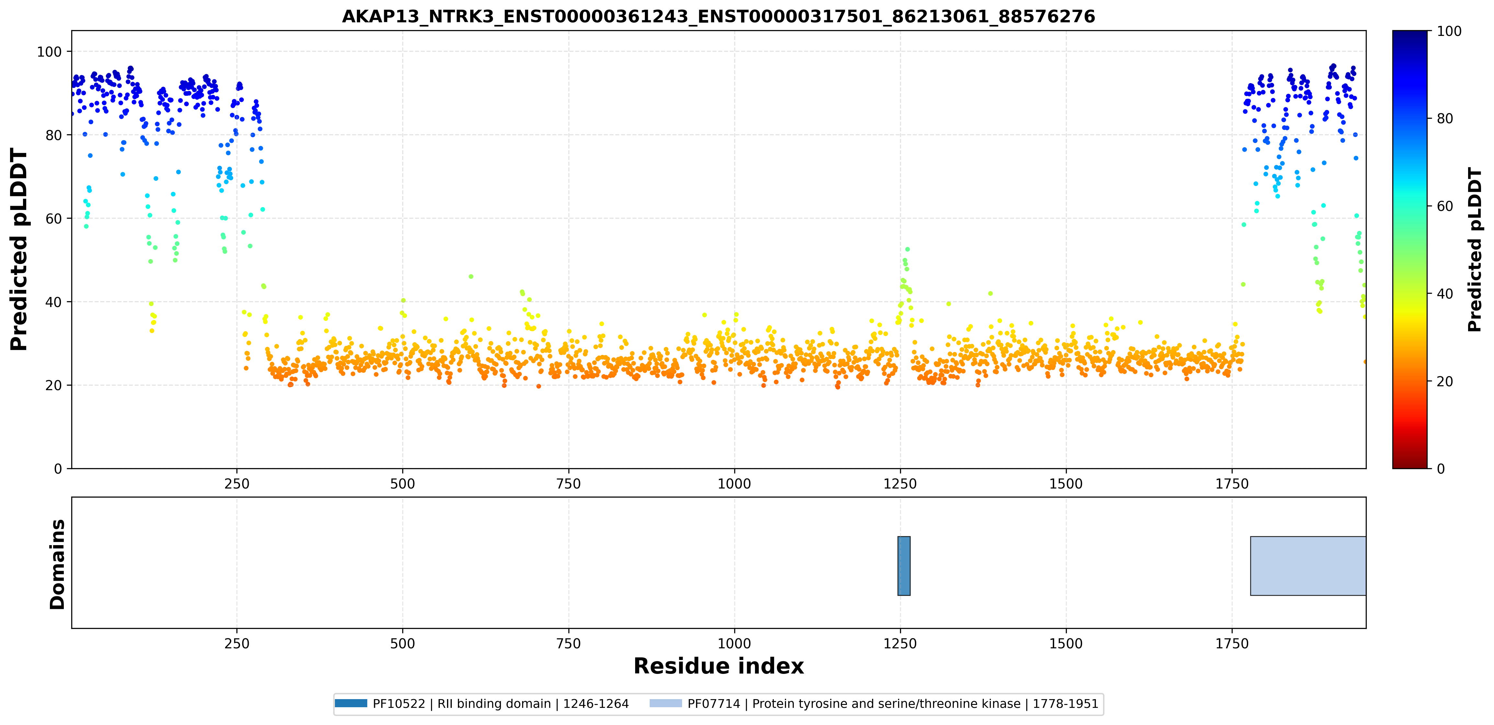Click x-axis tick 1000 under the scatter plot
Image resolution: width=1494 pixels, height=725 pixels.
tap(734, 484)
